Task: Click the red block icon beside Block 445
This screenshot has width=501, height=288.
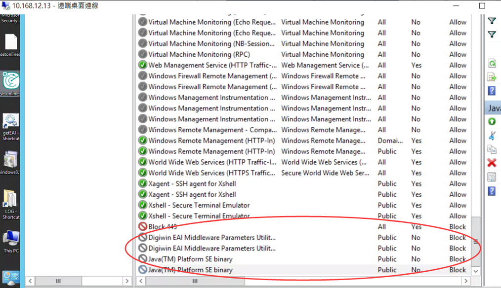Action: coord(143,227)
